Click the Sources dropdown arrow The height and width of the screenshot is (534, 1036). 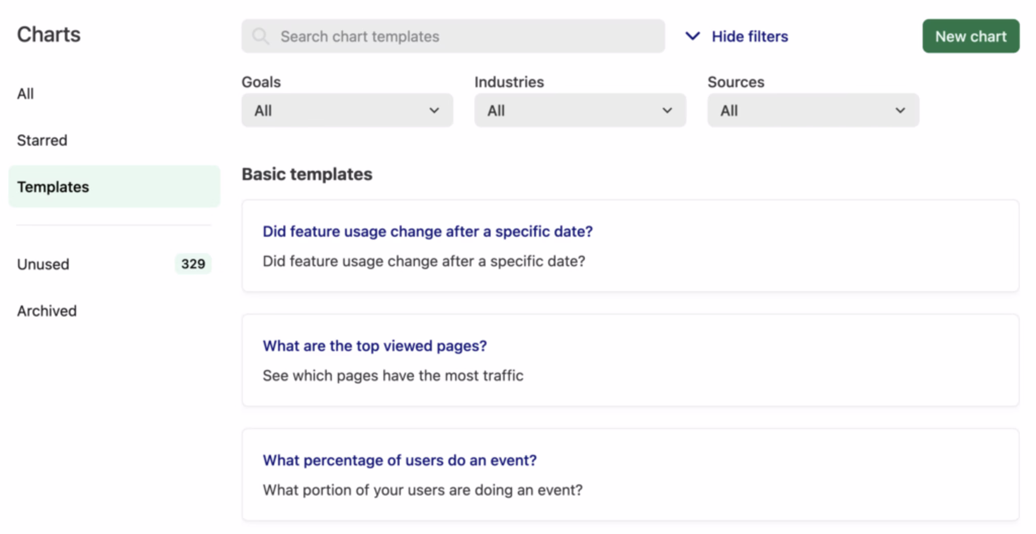[900, 110]
